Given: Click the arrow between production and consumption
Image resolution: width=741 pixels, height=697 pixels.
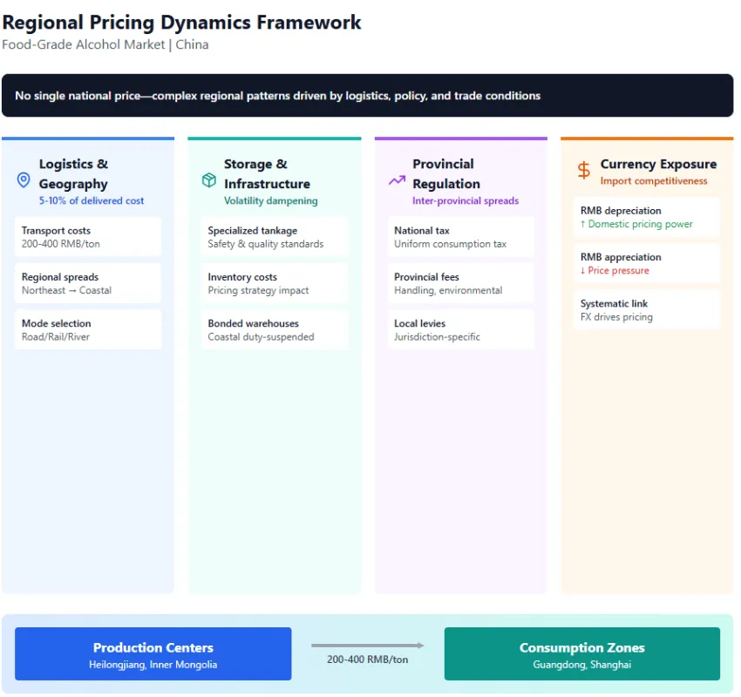Looking at the screenshot, I should tap(368, 646).
